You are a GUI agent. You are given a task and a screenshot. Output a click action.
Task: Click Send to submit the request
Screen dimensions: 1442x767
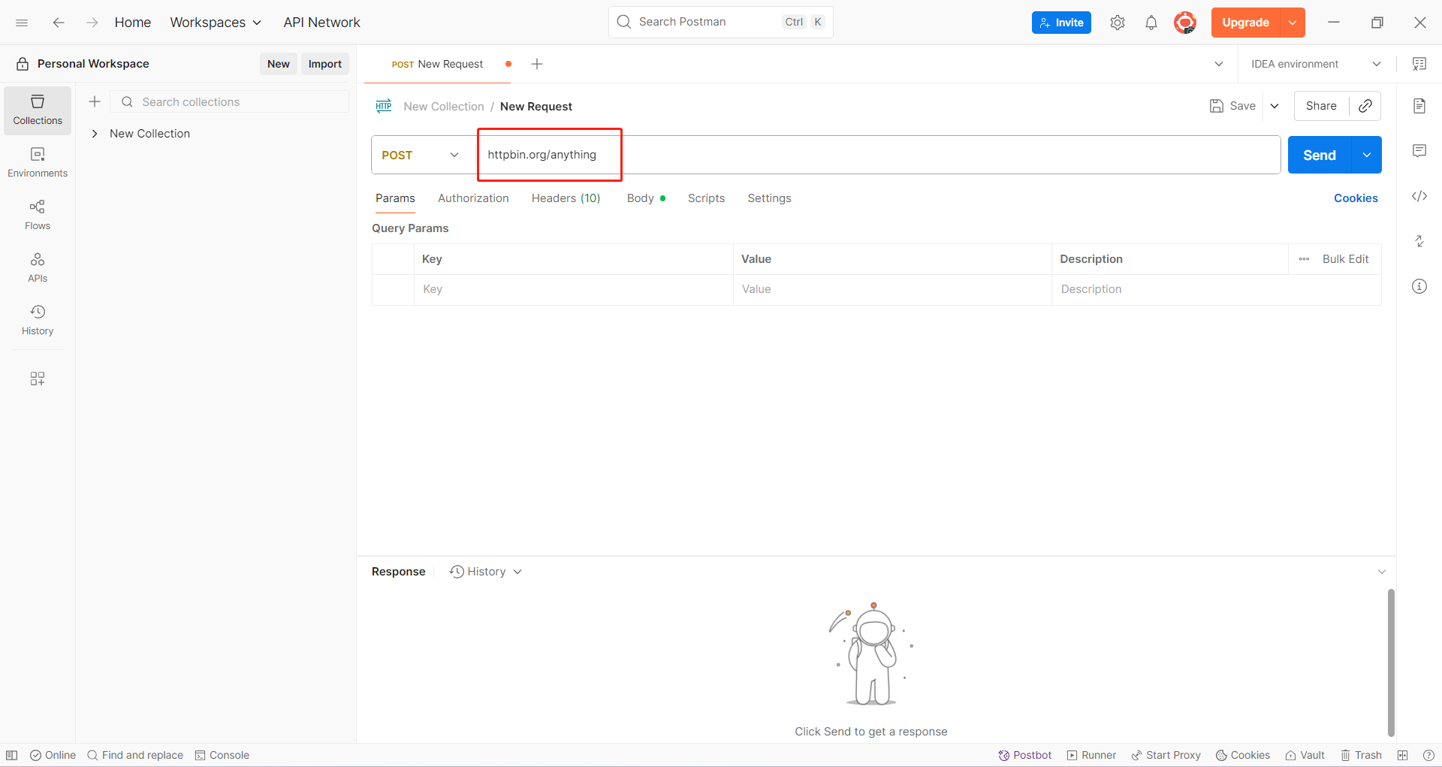(1318, 155)
